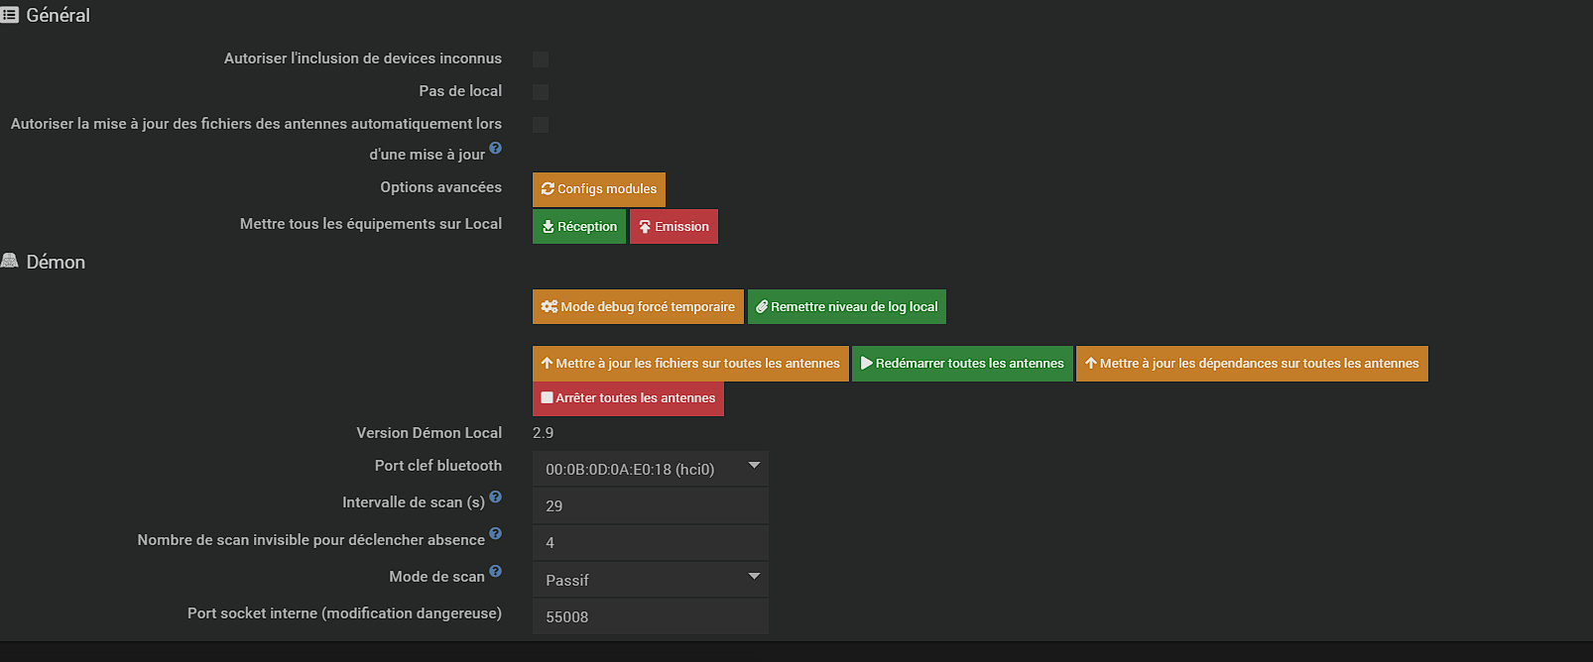1593x662 pixels.
Task: Click help icon next to Intervalle de scan
Action: click(x=496, y=497)
